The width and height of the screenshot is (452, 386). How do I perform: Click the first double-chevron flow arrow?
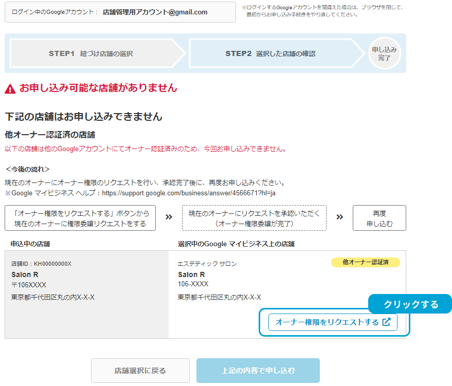[169, 217]
